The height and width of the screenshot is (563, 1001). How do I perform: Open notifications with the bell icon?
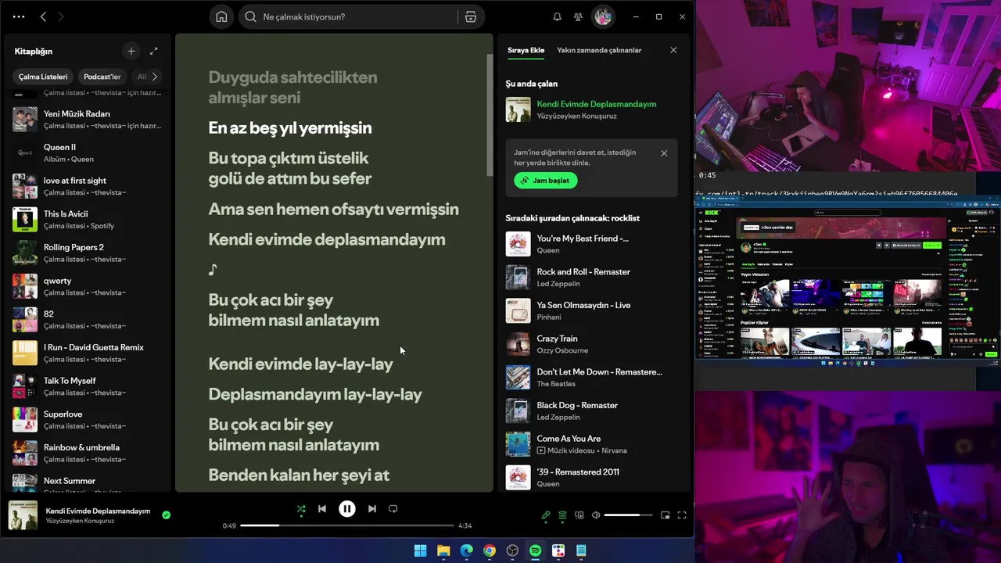[x=558, y=16]
